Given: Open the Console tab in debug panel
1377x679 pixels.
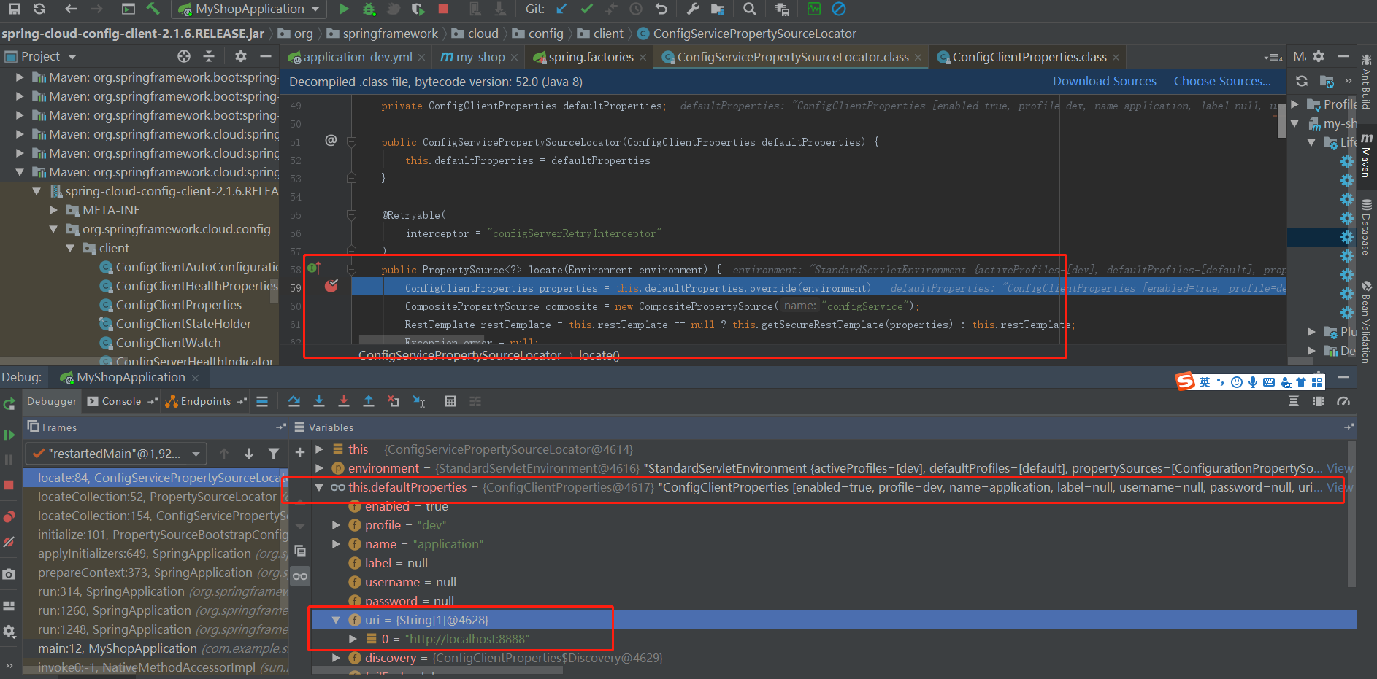Looking at the screenshot, I should pos(120,400).
